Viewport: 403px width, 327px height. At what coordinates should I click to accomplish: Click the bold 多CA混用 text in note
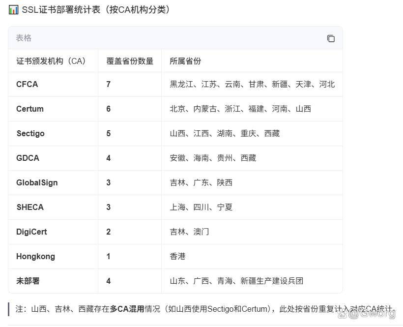[x=127, y=309]
